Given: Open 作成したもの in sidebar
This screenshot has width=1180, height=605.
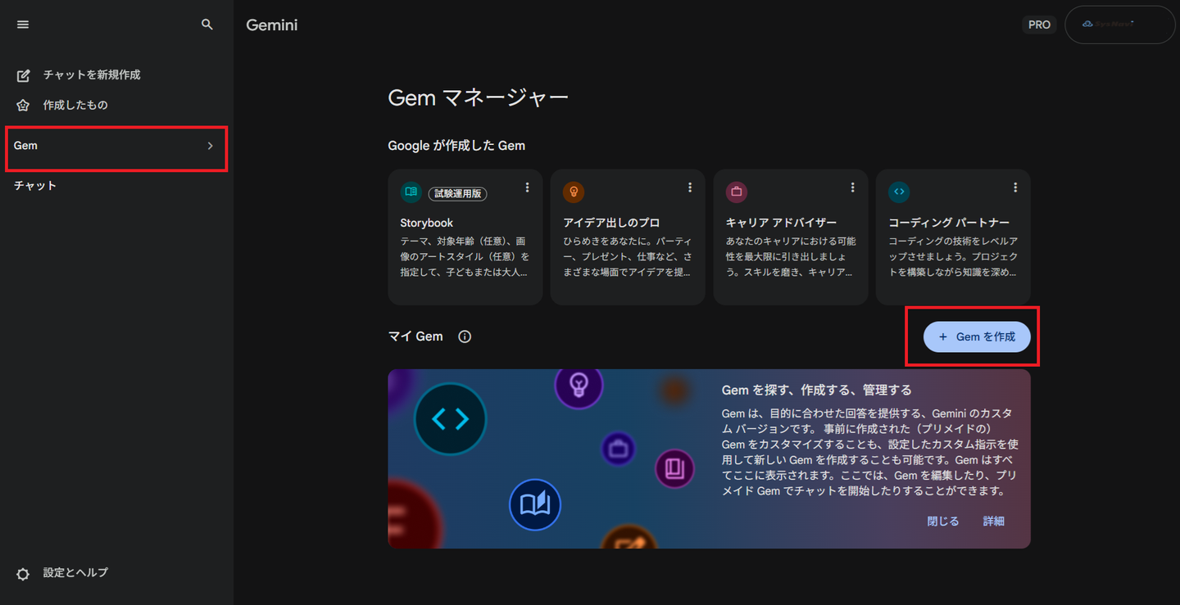Looking at the screenshot, I should (75, 105).
